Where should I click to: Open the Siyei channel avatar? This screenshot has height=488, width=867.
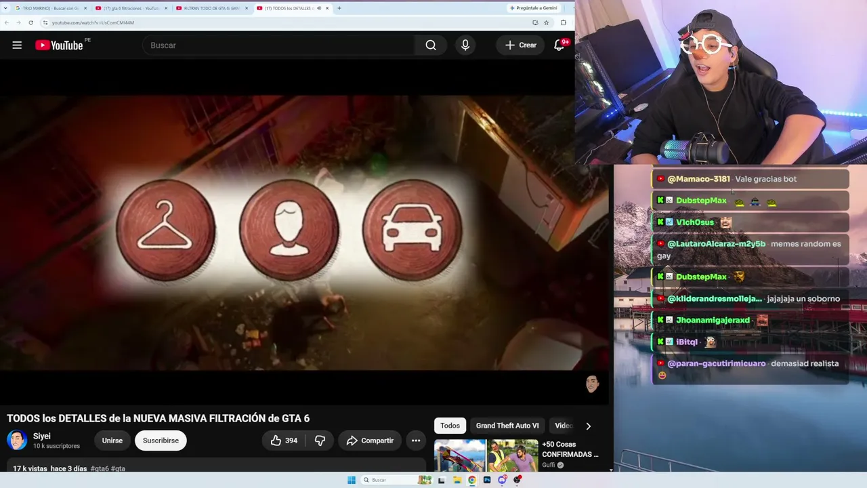tap(17, 441)
